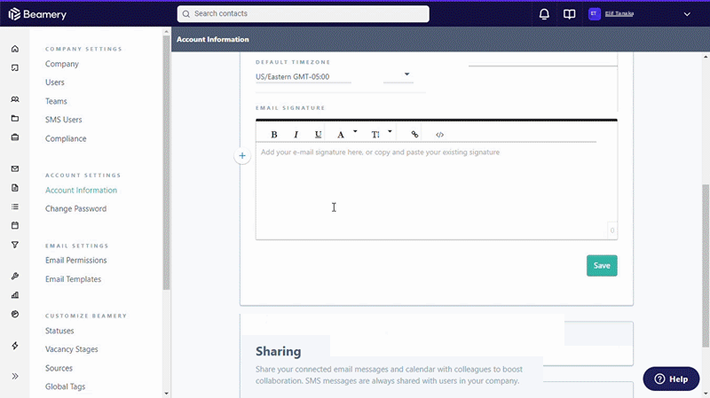Screen dimensions: 710x398
Task: Open Compliance settings
Action: click(66, 139)
